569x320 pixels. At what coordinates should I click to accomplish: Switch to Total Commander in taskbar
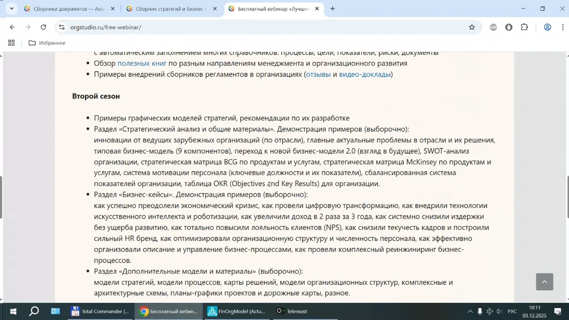[x=101, y=311]
